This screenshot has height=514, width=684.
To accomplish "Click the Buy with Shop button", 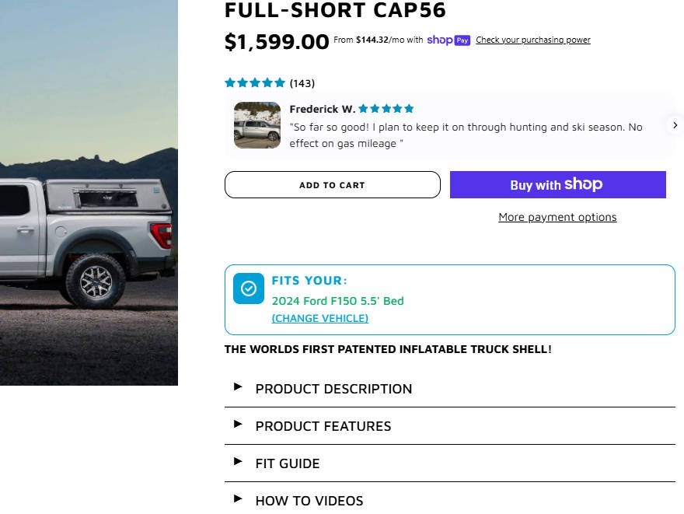I will point(557,185).
